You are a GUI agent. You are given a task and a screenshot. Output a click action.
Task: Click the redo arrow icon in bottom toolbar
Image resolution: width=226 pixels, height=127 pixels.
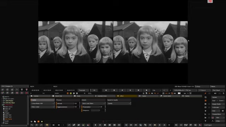tap(41, 125)
